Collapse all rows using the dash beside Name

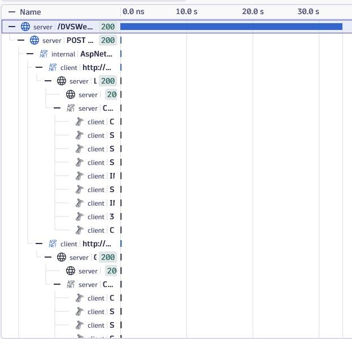12,12
